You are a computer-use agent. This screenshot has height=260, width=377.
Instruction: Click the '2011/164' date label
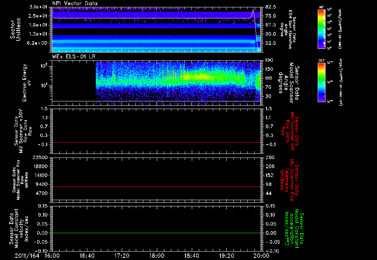click(27, 256)
